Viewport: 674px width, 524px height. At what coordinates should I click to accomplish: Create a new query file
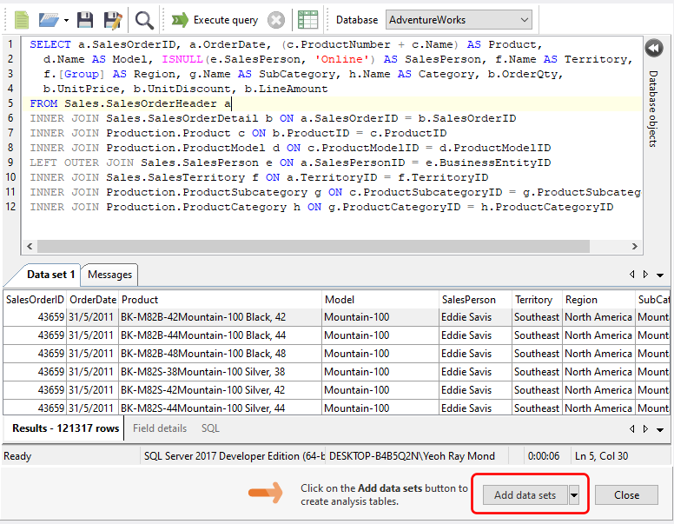coord(21,19)
